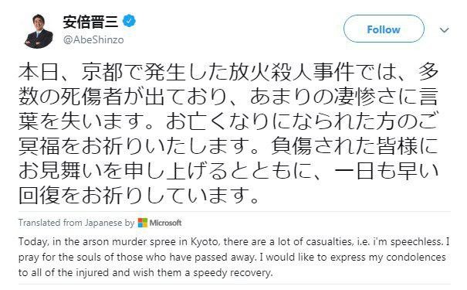The height and width of the screenshot is (290, 467).
Task: Click the Japanese line starting with 数の死傷者が
Action: click(x=228, y=97)
